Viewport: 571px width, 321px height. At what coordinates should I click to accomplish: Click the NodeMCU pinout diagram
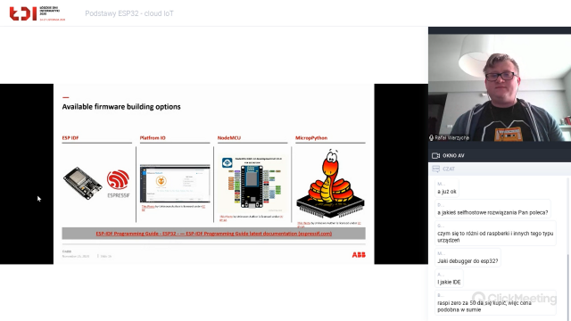click(x=252, y=185)
